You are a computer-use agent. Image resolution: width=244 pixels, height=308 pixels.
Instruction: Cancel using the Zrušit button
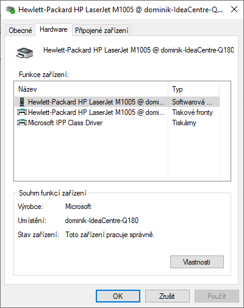click(167, 296)
